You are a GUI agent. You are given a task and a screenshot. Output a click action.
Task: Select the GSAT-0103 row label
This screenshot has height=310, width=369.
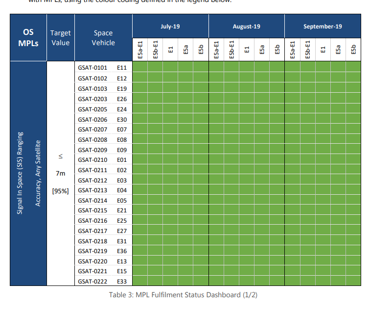coord(92,89)
